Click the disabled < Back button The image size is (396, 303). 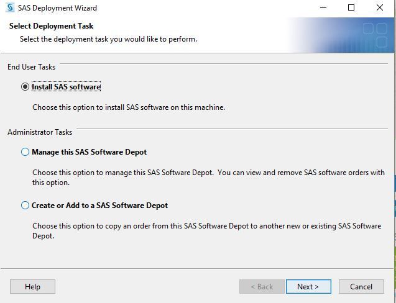(262, 287)
